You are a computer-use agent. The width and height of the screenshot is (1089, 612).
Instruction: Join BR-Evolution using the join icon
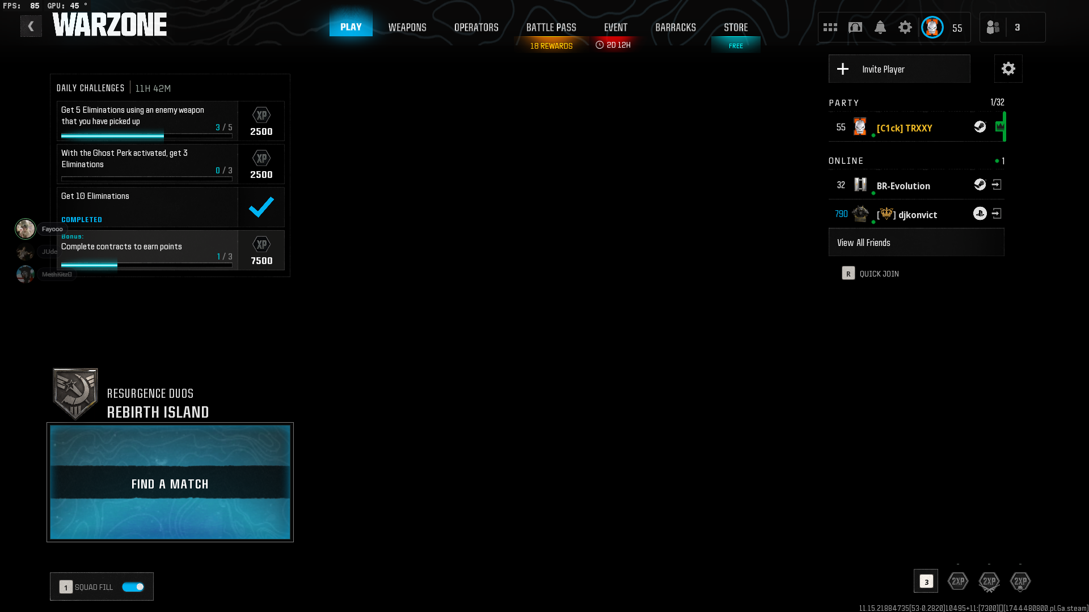point(997,185)
